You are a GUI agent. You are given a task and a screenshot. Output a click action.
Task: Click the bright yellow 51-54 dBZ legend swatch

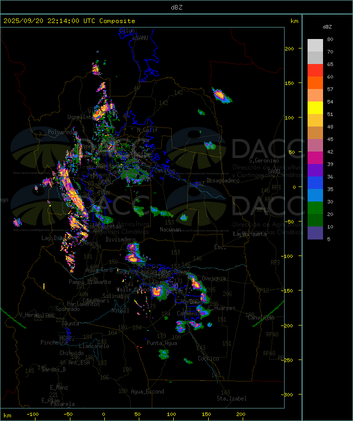point(315,108)
